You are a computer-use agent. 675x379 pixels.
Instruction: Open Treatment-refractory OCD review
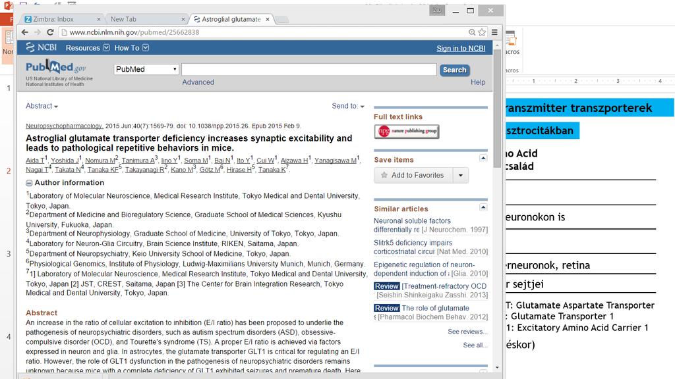(444, 286)
